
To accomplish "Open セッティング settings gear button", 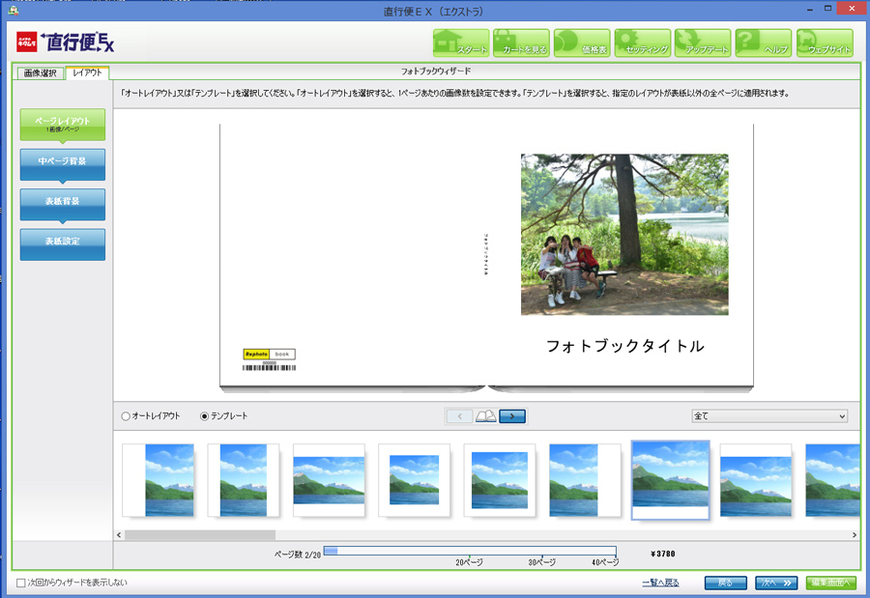I will click(642, 43).
